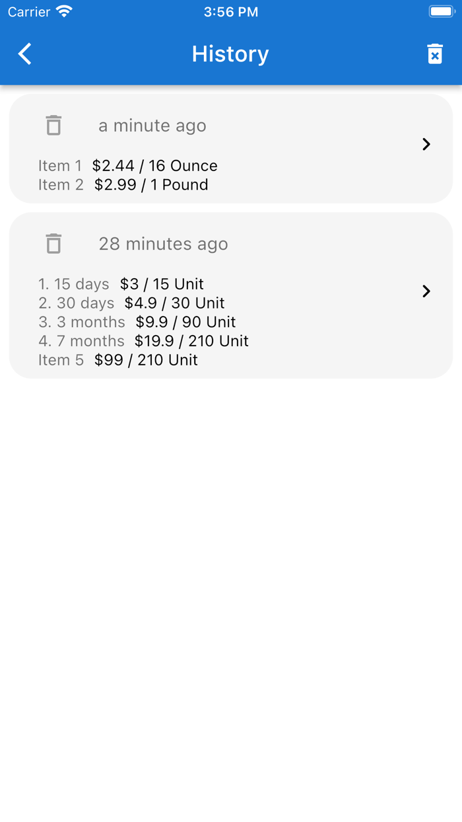Delete the '28 minutes ago' entry

tap(53, 243)
